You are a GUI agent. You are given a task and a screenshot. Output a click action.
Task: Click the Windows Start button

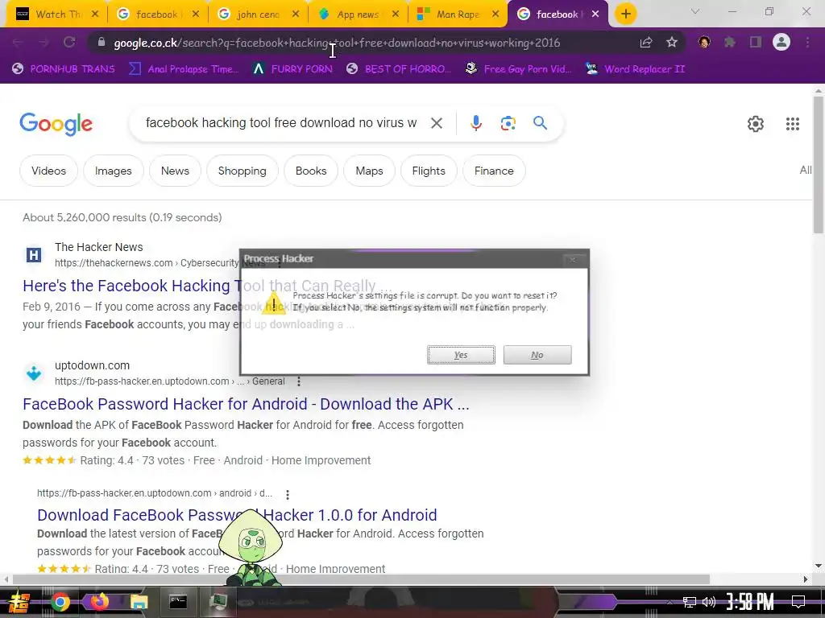[19, 601]
